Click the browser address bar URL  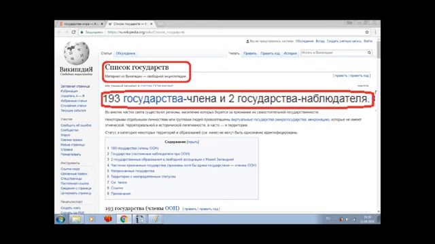[146, 33]
